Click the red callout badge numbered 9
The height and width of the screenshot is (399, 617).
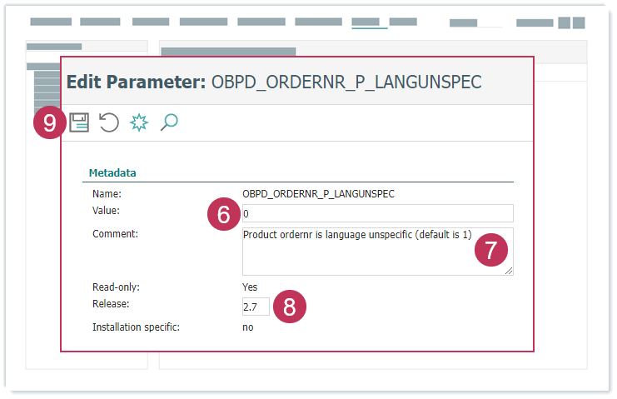coord(50,124)
